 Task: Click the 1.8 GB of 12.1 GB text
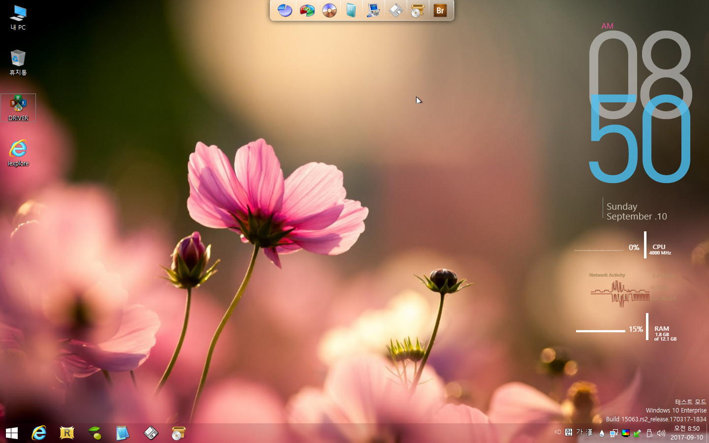point(665,337)
